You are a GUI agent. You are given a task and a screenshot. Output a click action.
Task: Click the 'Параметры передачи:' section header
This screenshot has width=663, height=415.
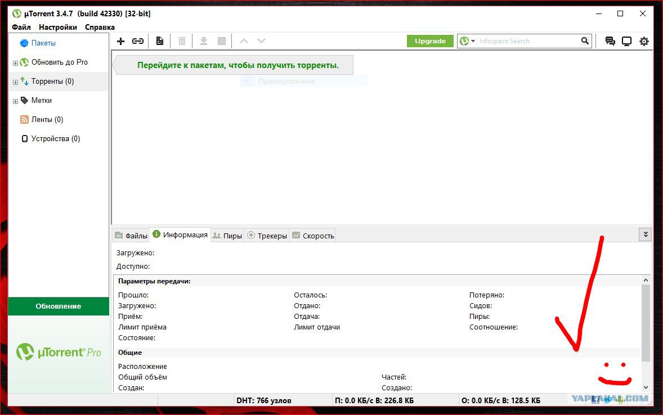point(154,281)
